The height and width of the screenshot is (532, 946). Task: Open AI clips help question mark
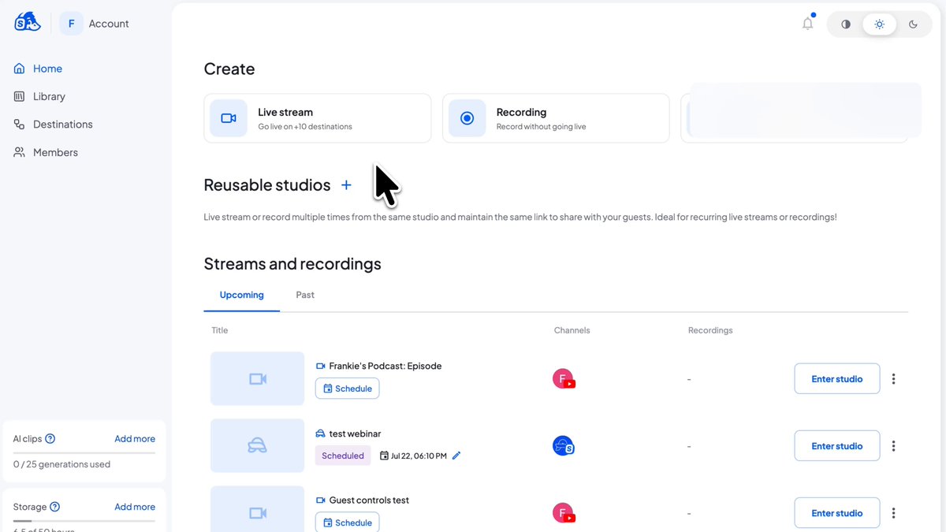coord(50,439)
